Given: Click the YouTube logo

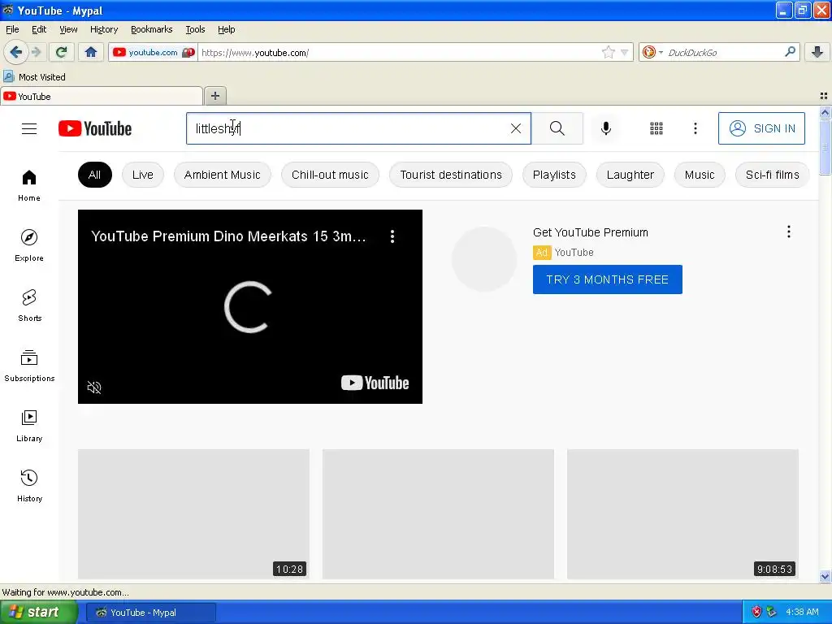Looking at the screenshot, I should coord(95,128).
